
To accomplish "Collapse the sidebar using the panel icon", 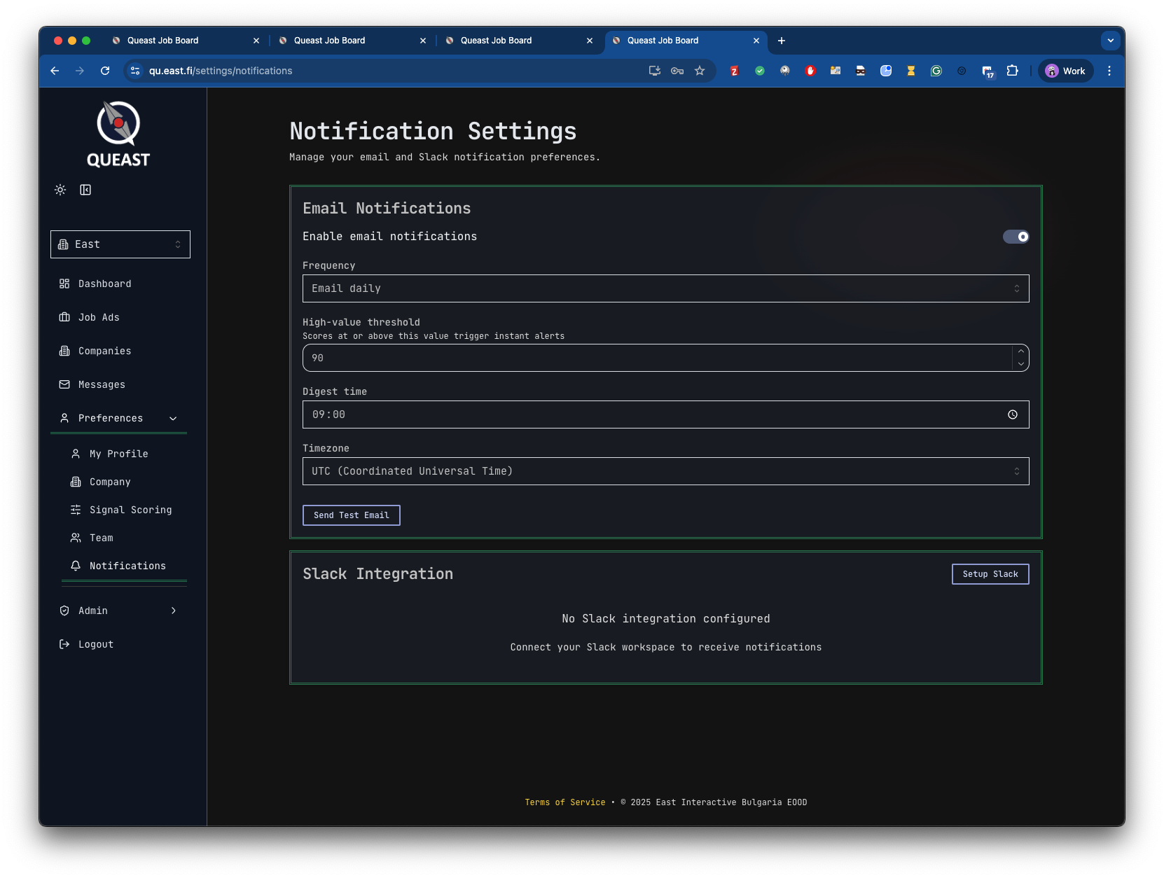I will [x=85, y=190].
